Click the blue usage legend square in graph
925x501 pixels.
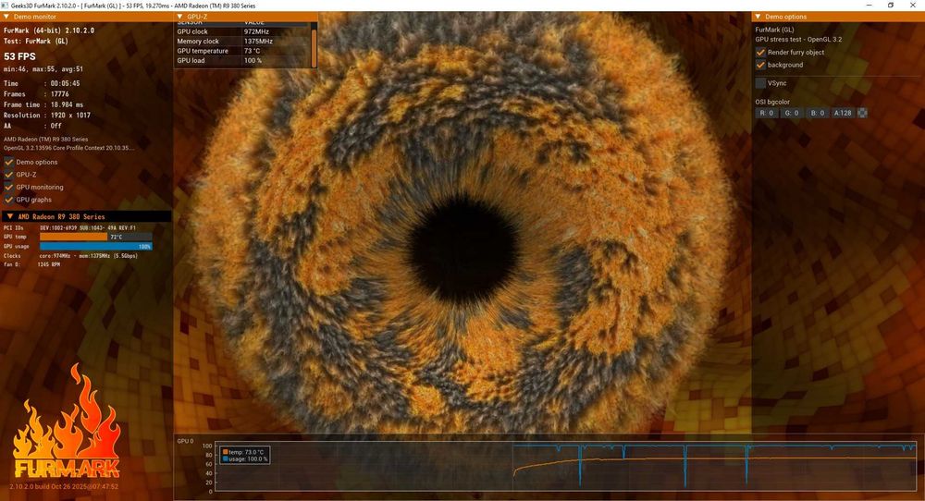point(226,458)
